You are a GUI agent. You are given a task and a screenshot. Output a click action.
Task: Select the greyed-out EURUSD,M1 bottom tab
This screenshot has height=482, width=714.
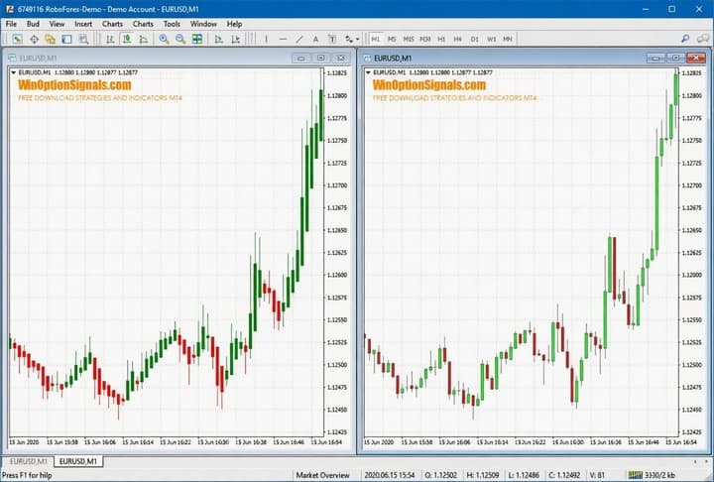tap(28, 461)
